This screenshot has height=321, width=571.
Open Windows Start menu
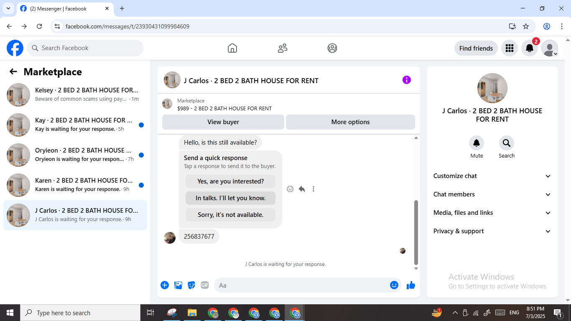coord(10,313)
